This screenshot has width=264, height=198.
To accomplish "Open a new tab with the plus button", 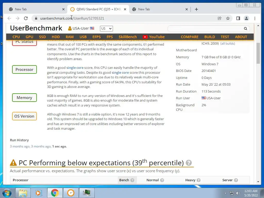I will [196, 9].
